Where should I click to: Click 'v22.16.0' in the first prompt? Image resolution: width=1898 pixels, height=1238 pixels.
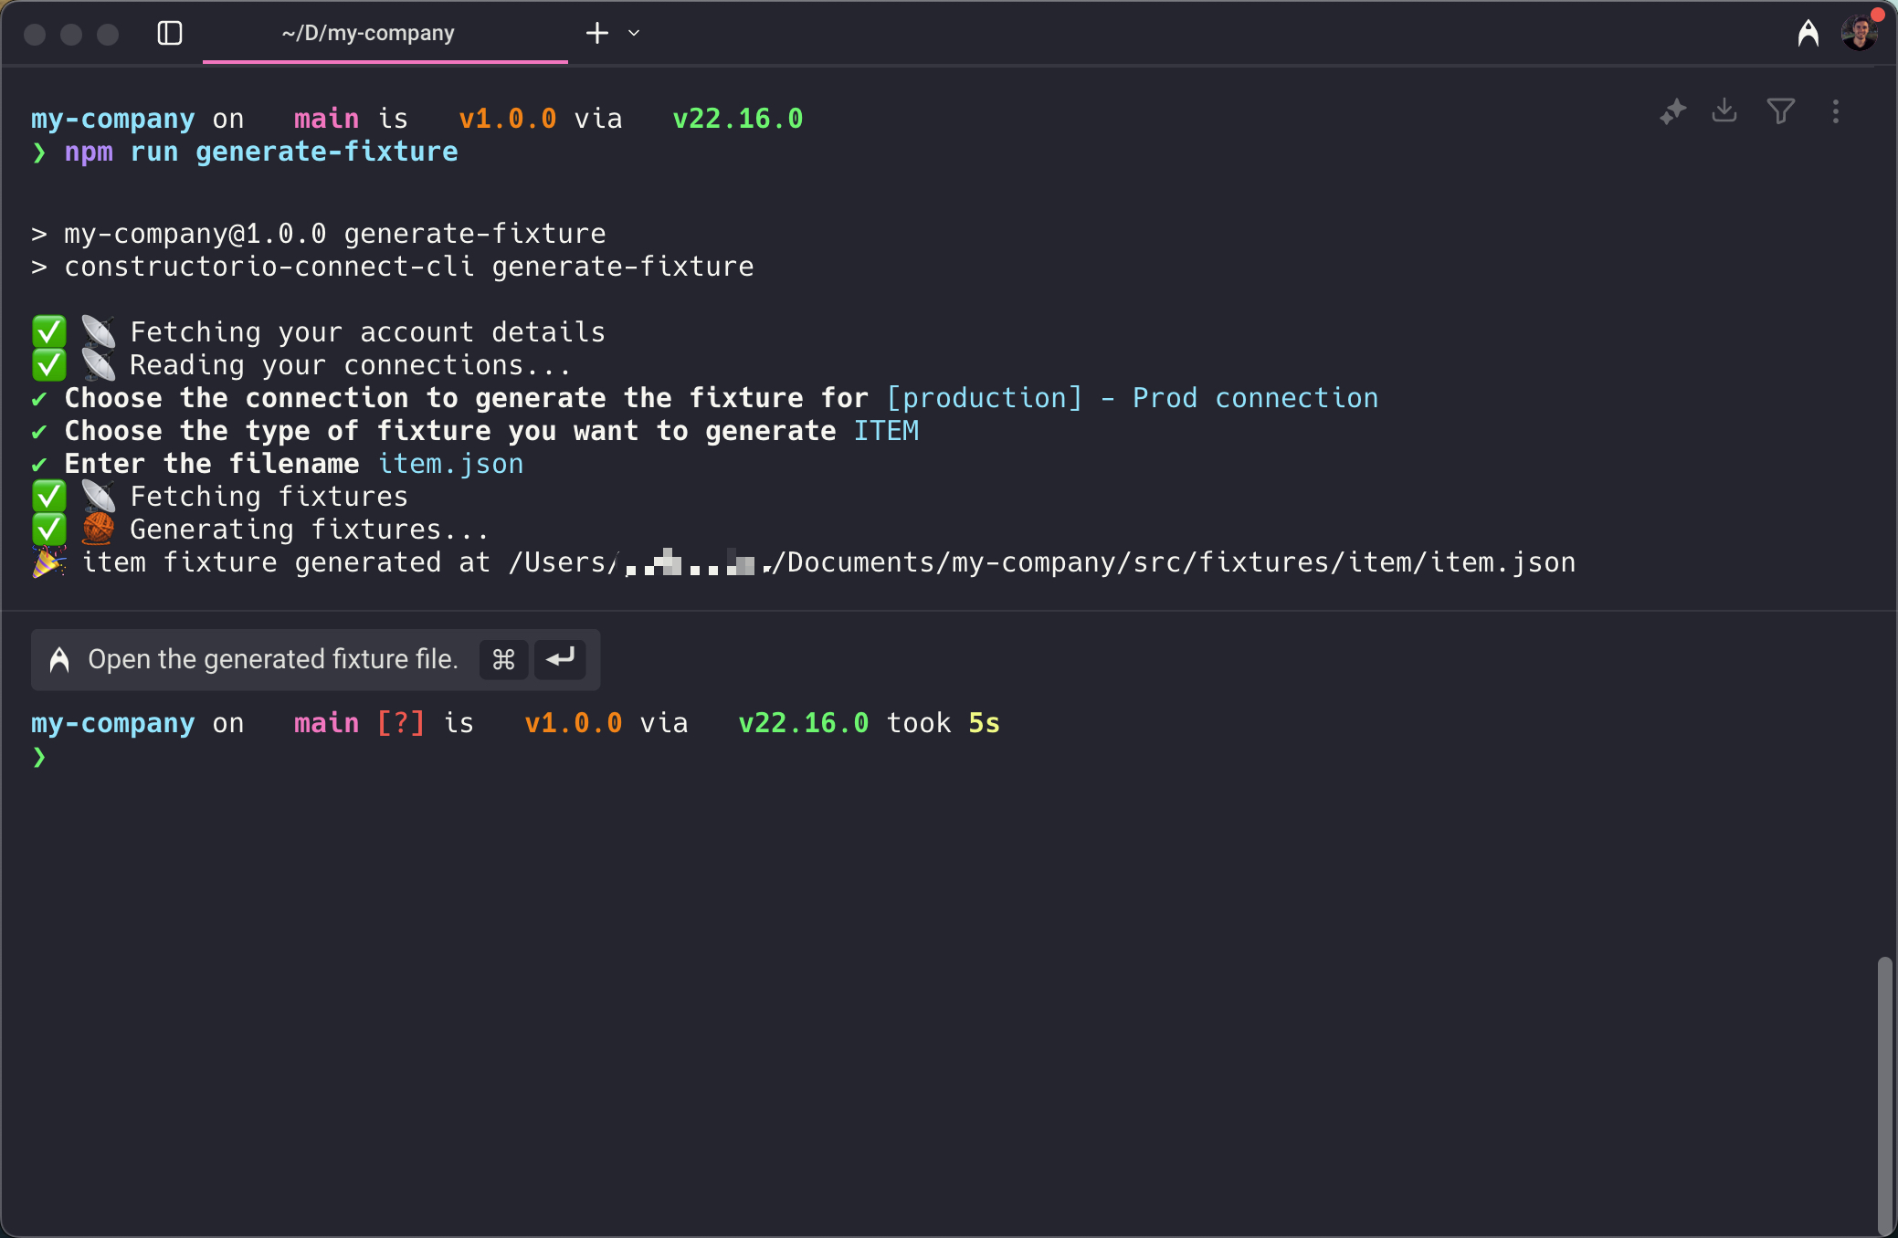click(738, 119)
